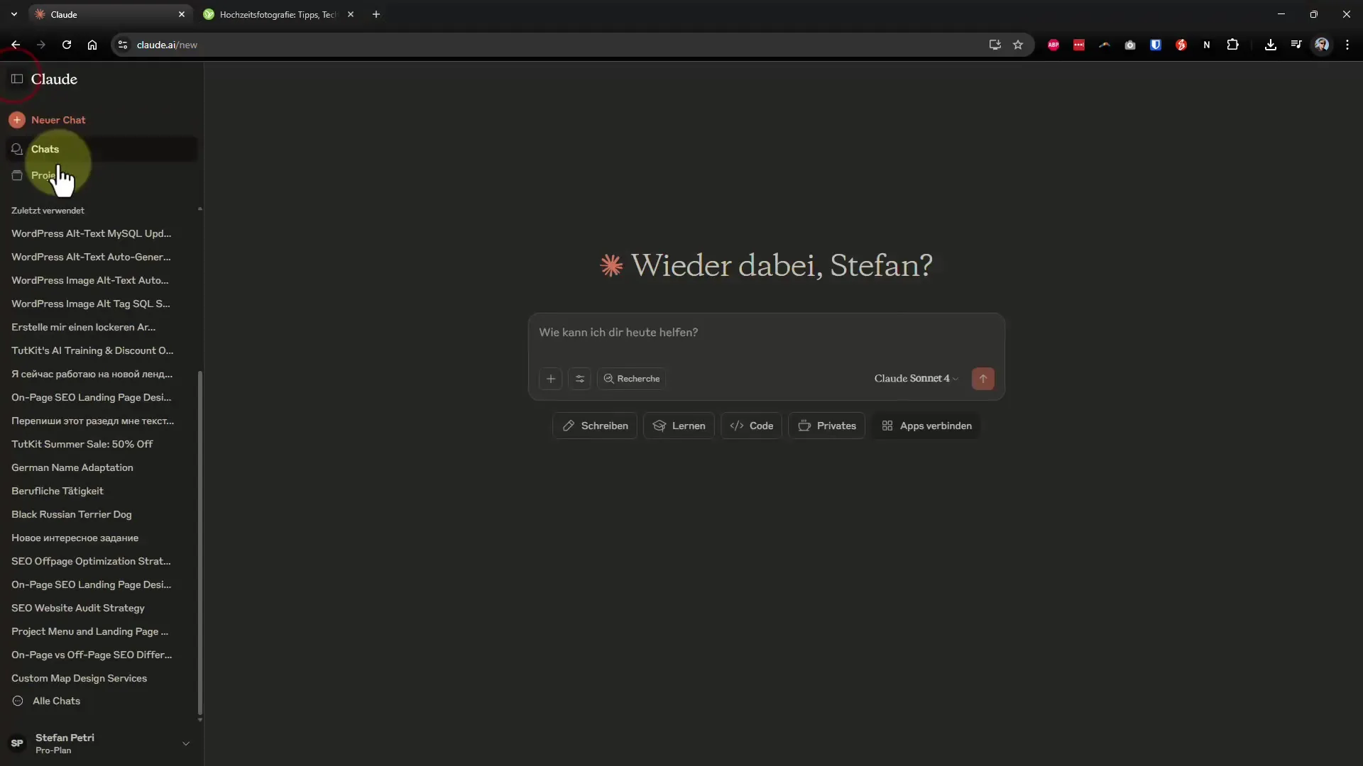This screenshot has width=1363, height=766.
Task: Open the extensions puzzle menu
Action: coord(1233,45)
